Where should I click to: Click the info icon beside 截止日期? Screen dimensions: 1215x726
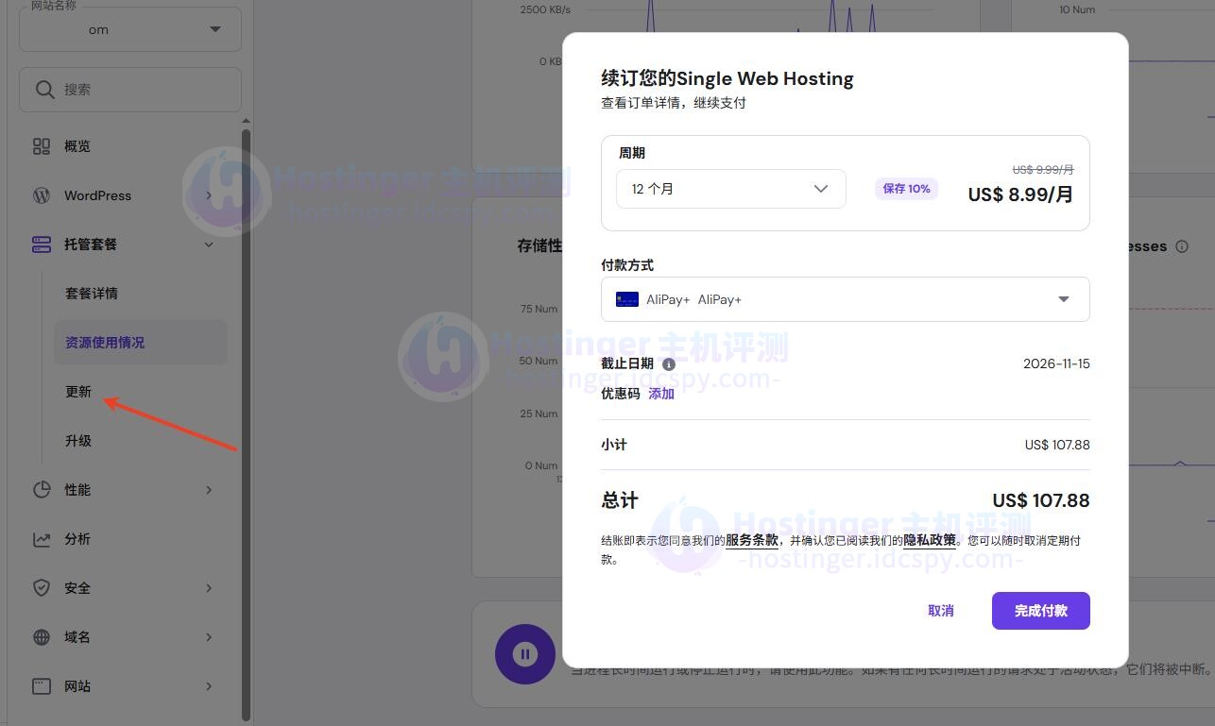(669, 364)
